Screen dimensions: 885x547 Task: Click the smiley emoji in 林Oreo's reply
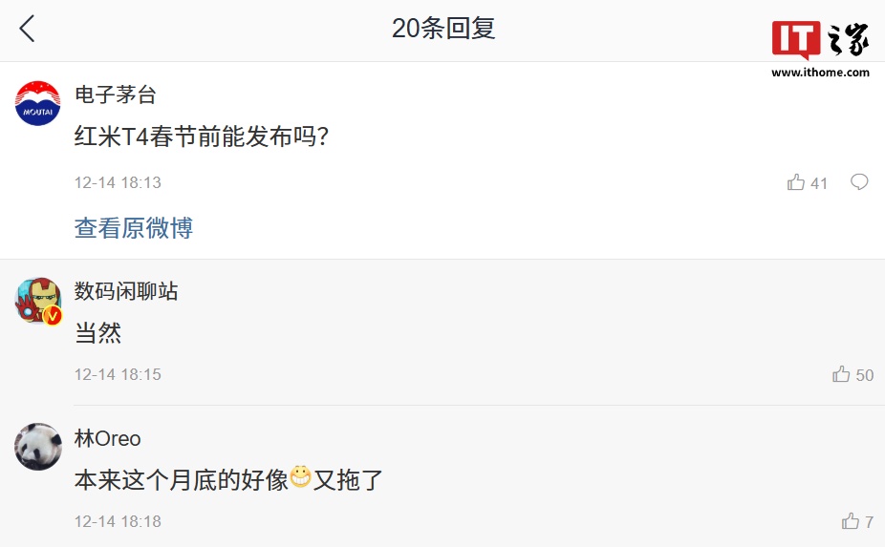click(x=301, y=476)
